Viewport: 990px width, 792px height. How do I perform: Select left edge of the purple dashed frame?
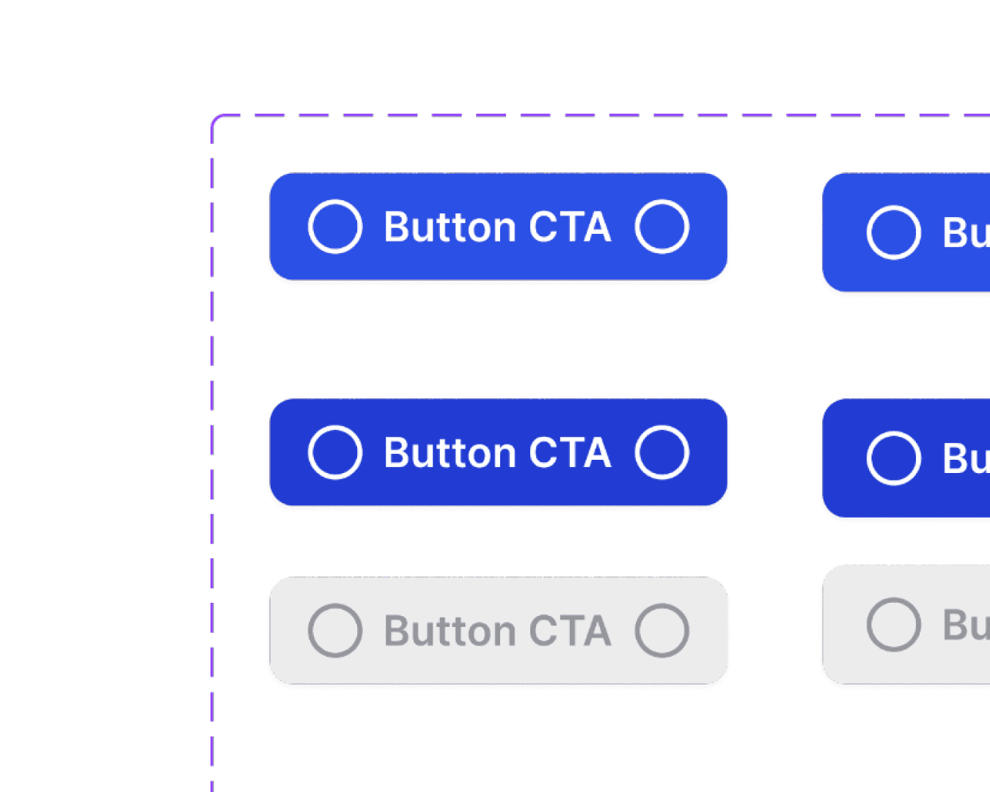pyautogui.click(x=212, y=440)
